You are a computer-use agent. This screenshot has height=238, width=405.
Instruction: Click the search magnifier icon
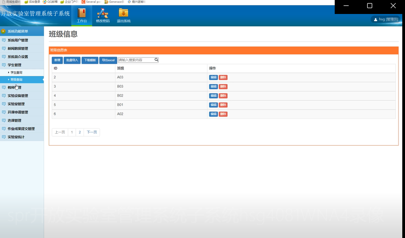pos(156,60)
